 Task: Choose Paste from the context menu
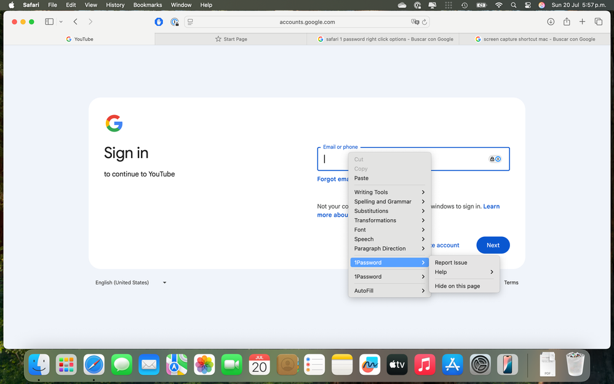389,178
